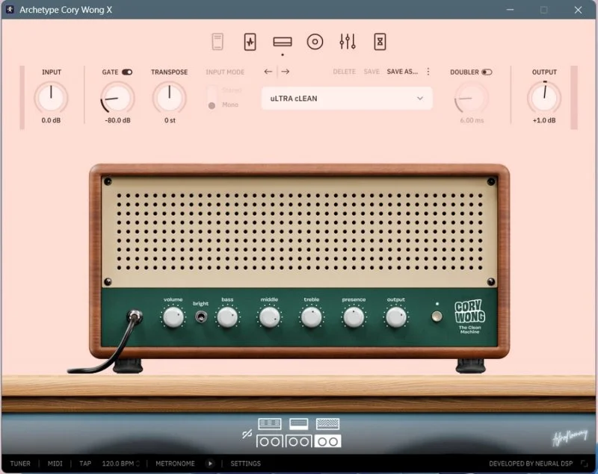Open the cabinet speaker section
The image size is (598, 474).
[315, 42]
